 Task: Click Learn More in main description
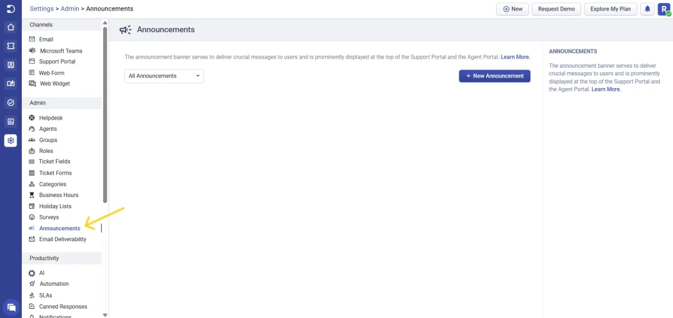click(515, 57)
